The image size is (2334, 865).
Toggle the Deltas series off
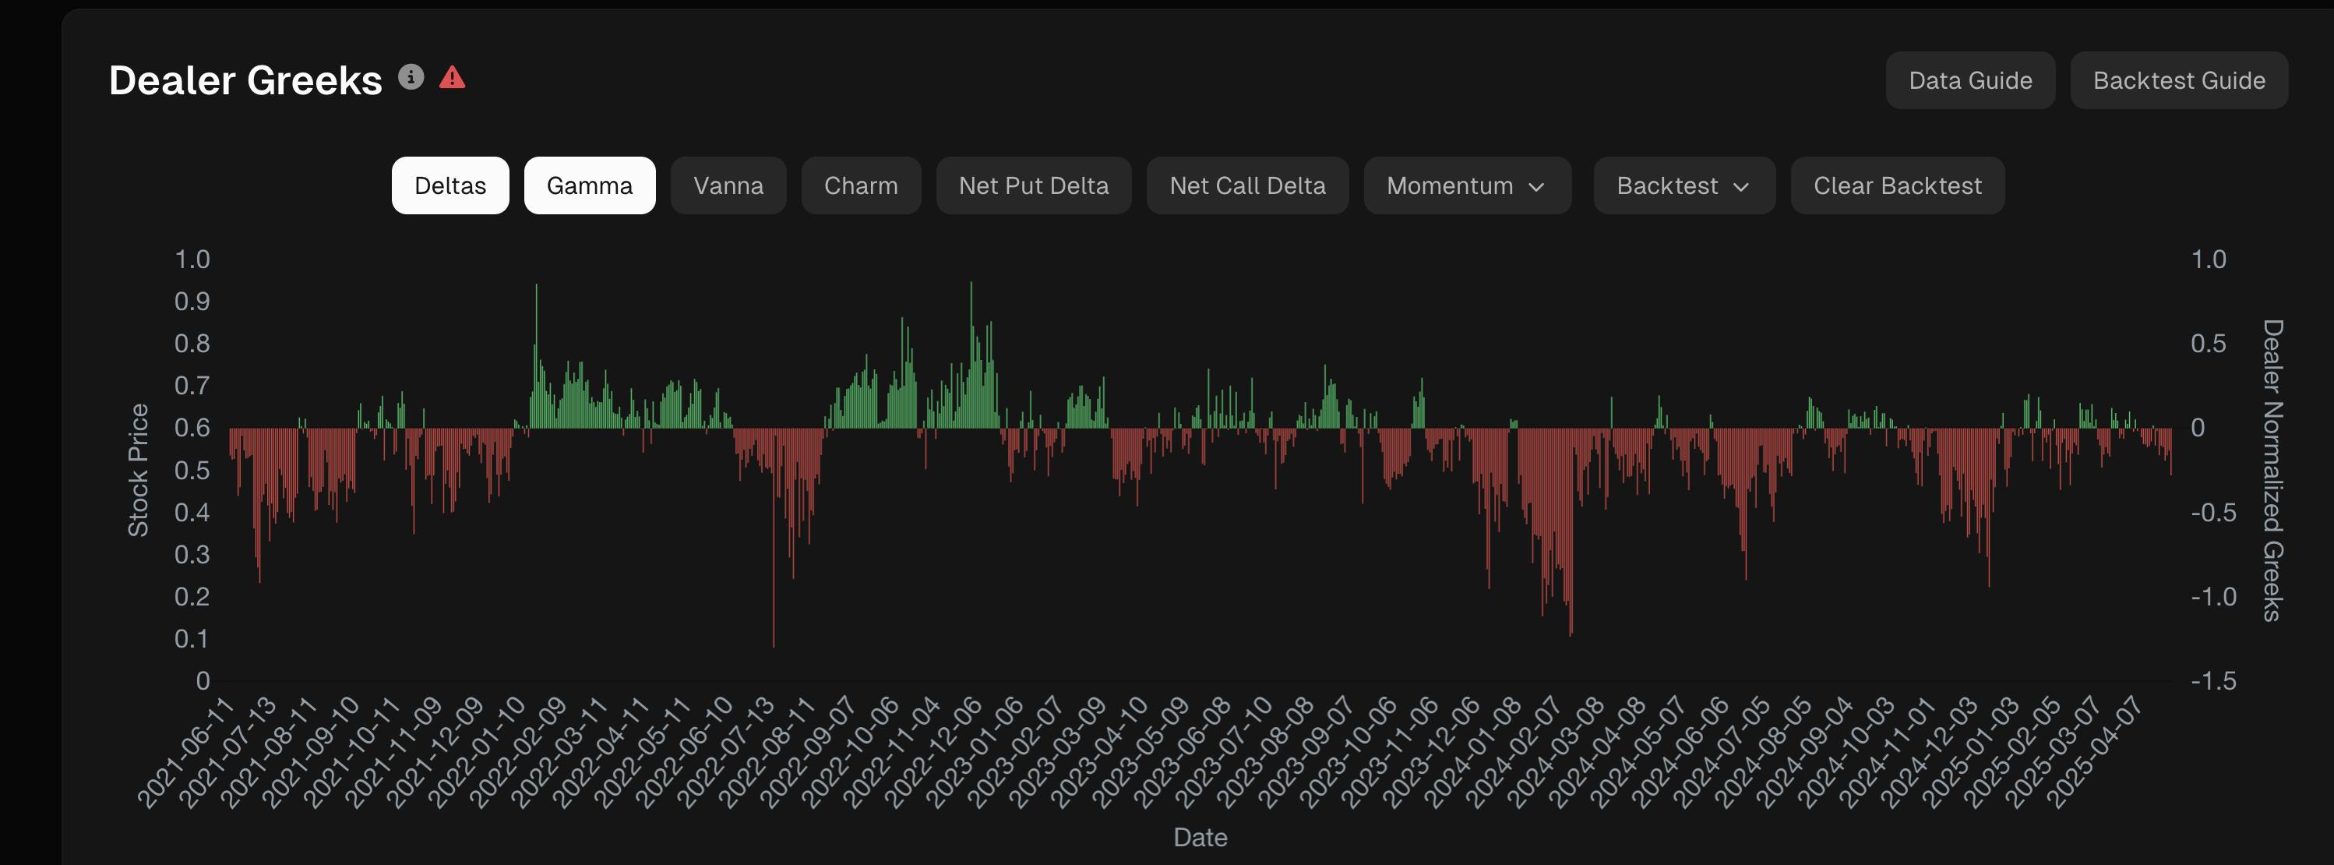click(450, 186)
